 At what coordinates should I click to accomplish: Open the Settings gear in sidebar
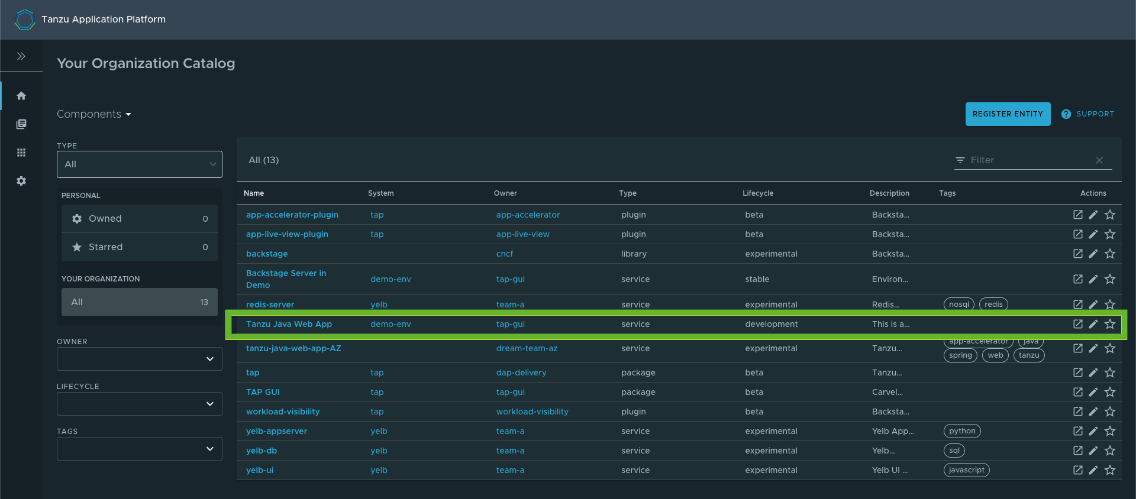pos(21,181)
